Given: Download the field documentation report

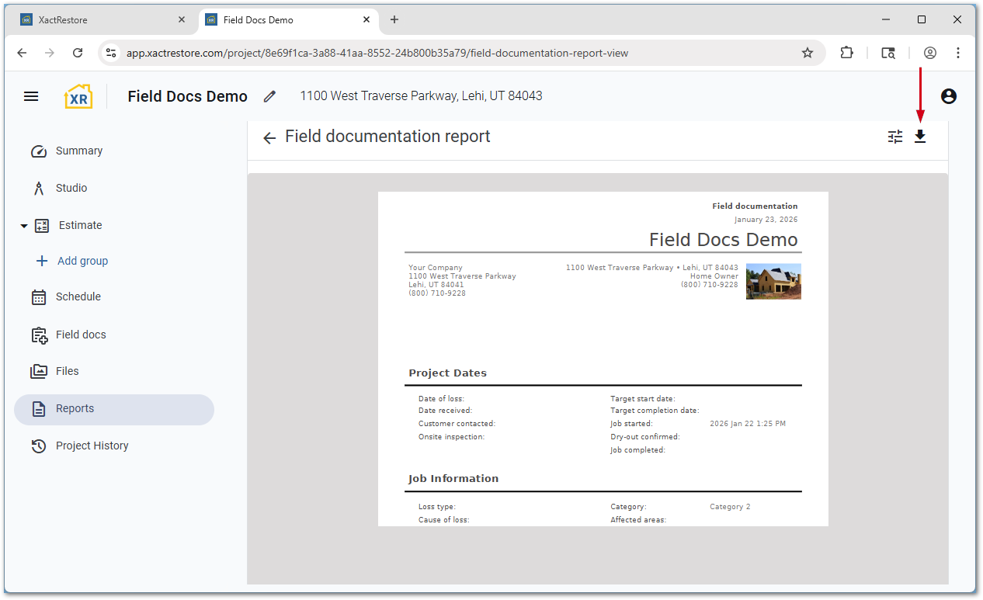Looking at the screenshot, I should point(920,136).
